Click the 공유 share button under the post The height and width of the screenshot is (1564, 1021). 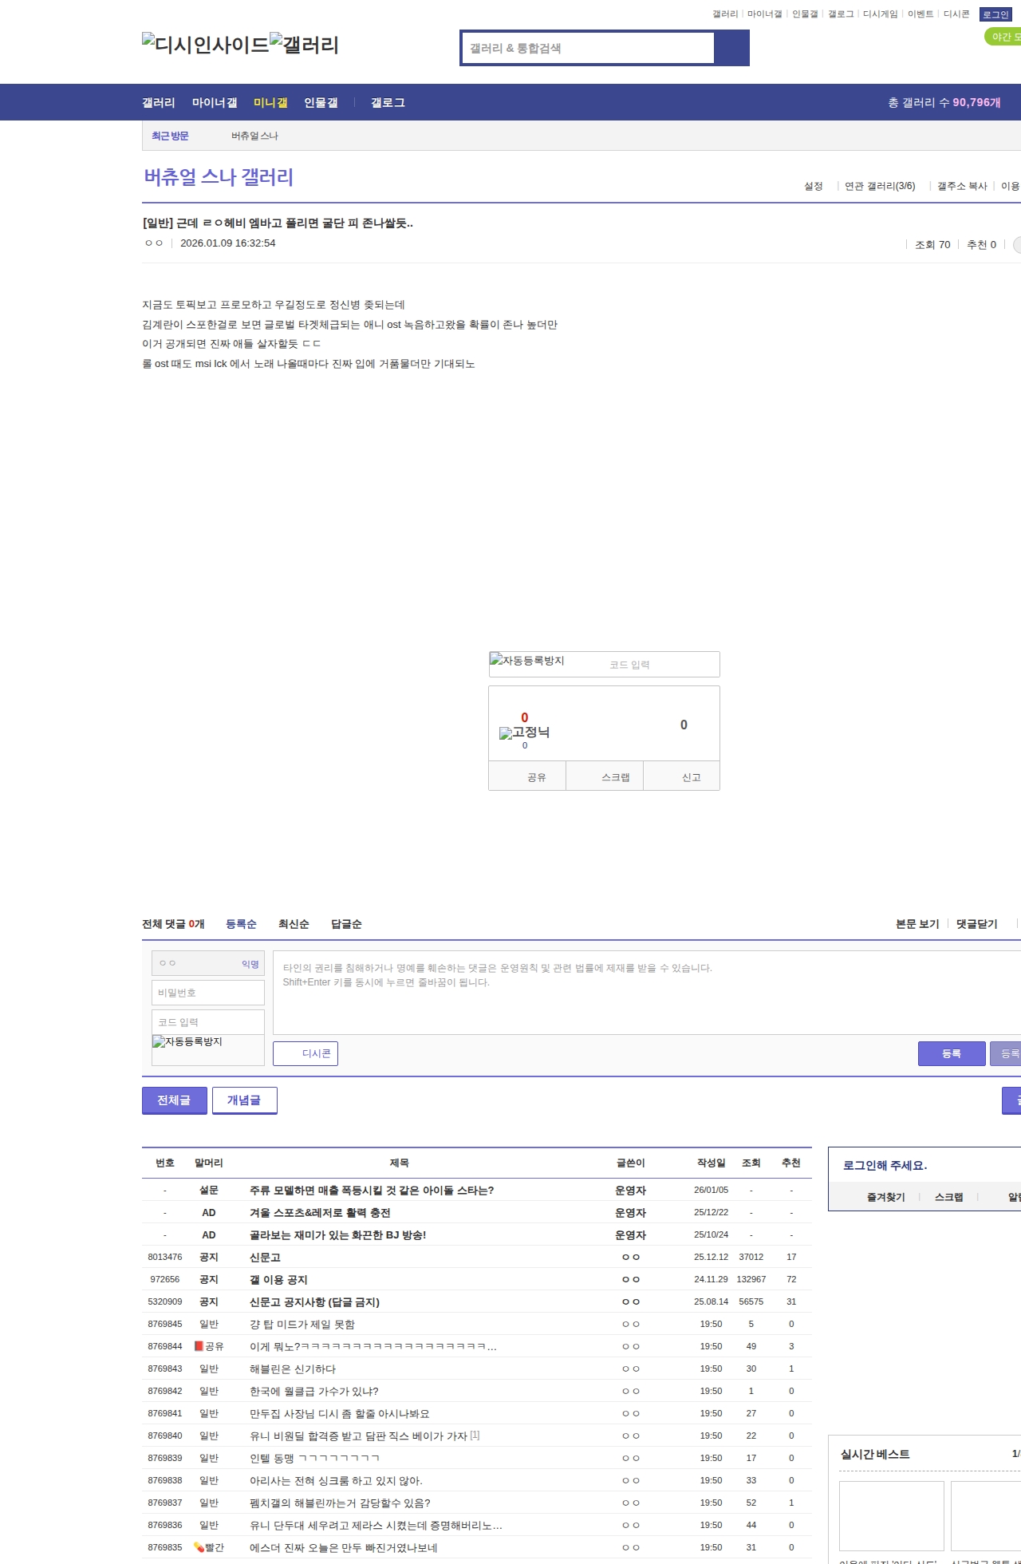(x=527, y=776)
